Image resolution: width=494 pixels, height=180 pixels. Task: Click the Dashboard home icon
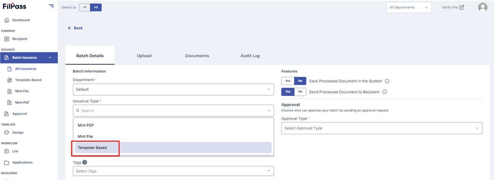click(x=7, y=20)
